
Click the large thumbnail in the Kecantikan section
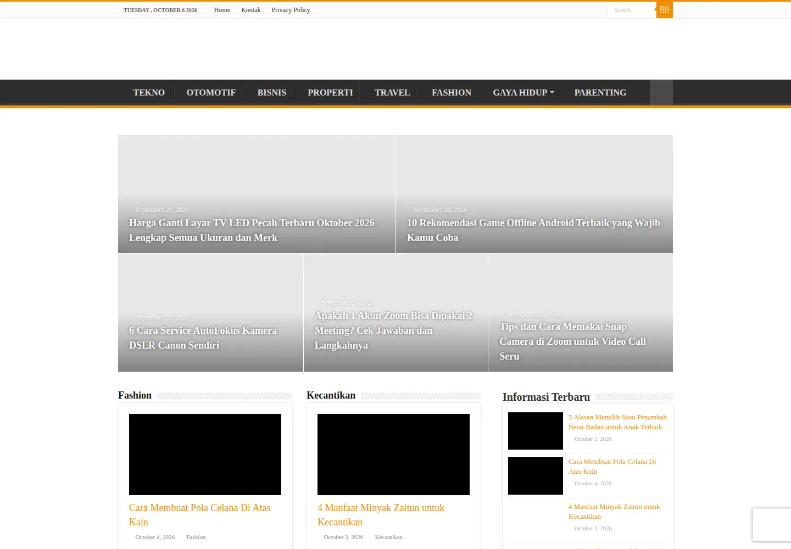click(393, 455)
